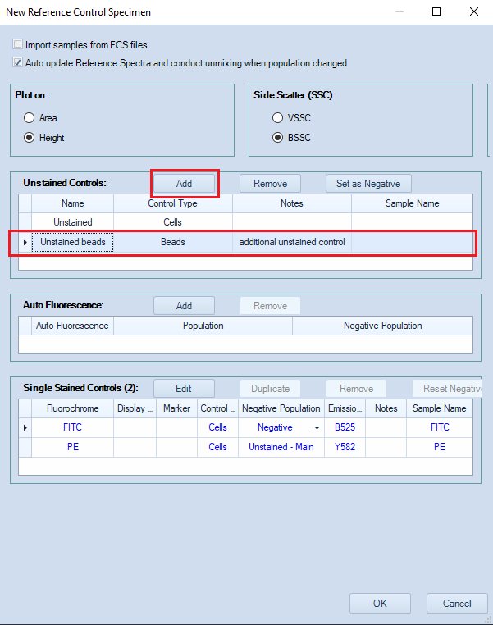Edit the additional unstained control notes cell

pyautogui.click(x=291, y=242)
